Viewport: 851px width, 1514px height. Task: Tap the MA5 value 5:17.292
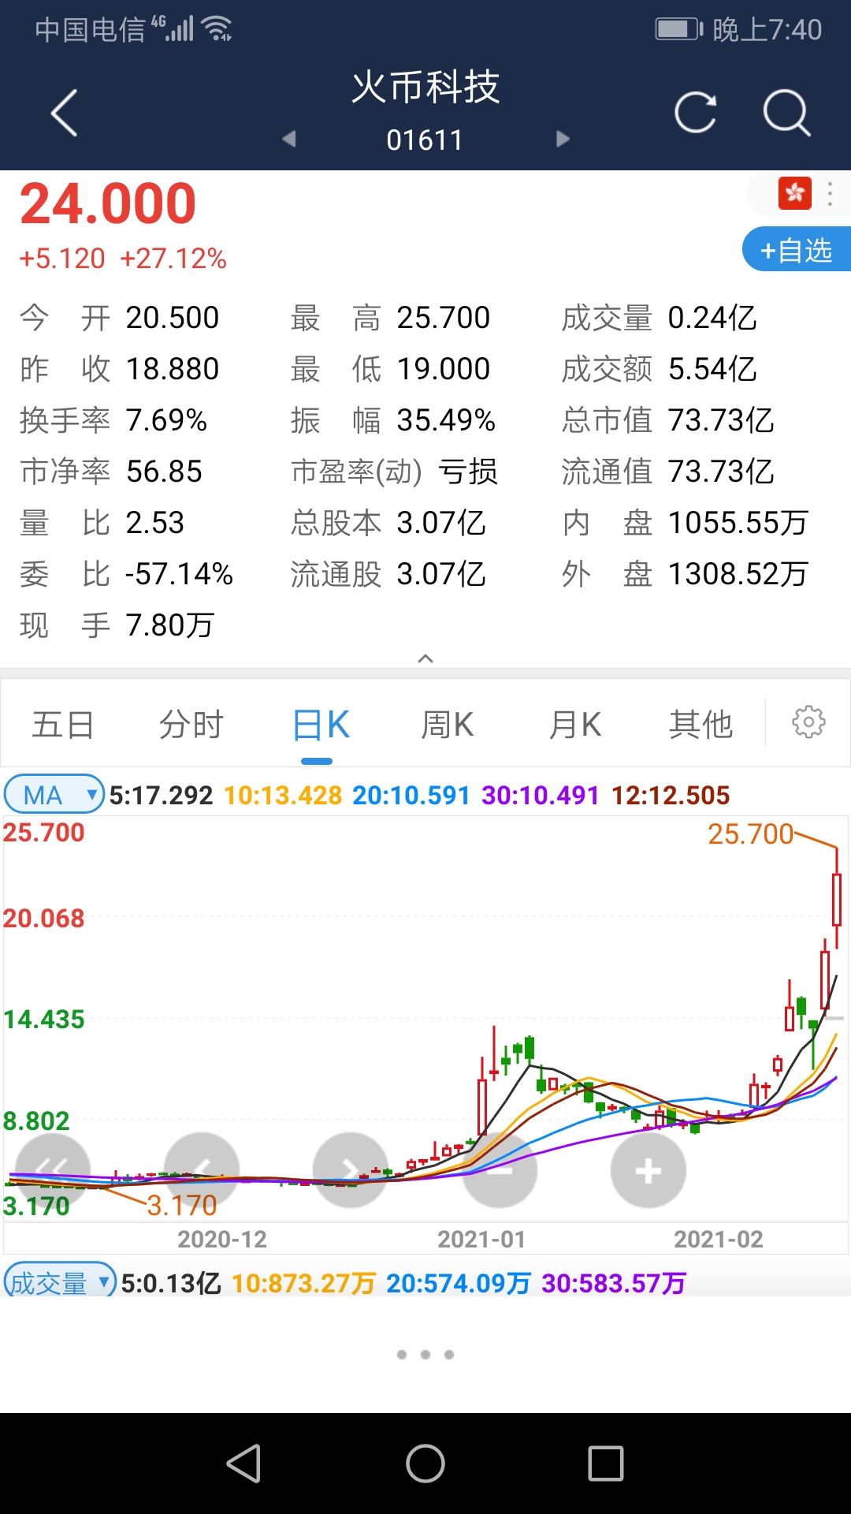point(161,795)
